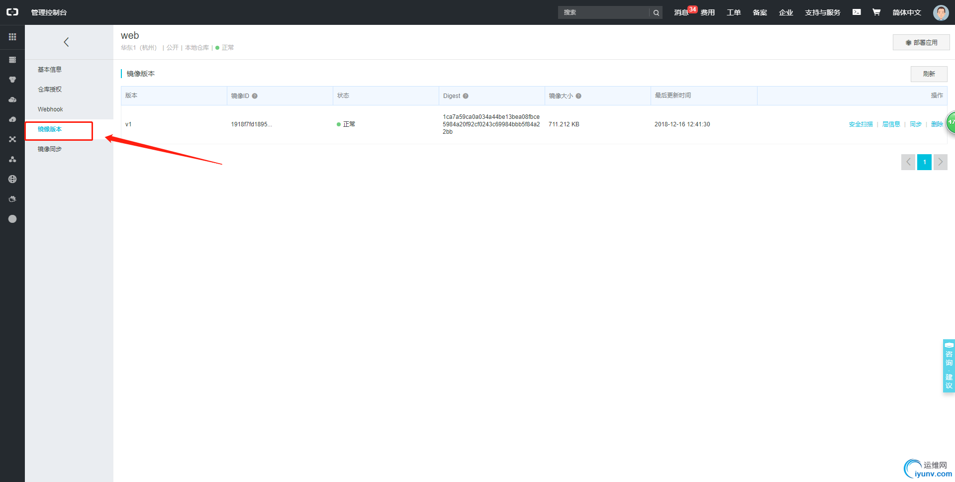
Task: Open the user avatar menu
Action: [941, 12]
